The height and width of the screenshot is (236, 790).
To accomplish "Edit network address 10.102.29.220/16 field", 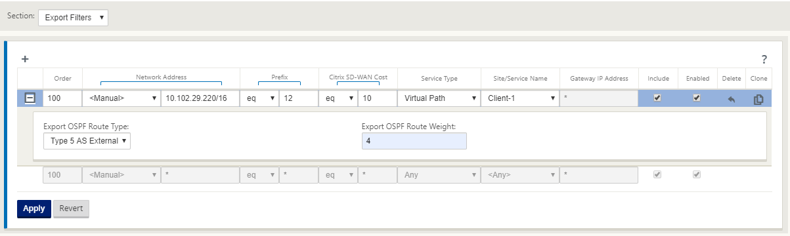I will point(200,98).
